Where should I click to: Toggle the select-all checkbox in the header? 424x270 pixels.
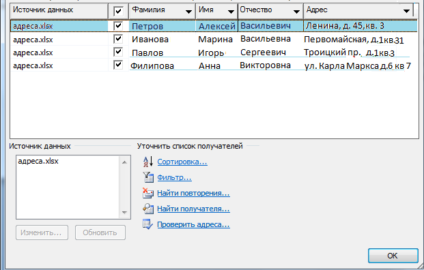[118, 11]
